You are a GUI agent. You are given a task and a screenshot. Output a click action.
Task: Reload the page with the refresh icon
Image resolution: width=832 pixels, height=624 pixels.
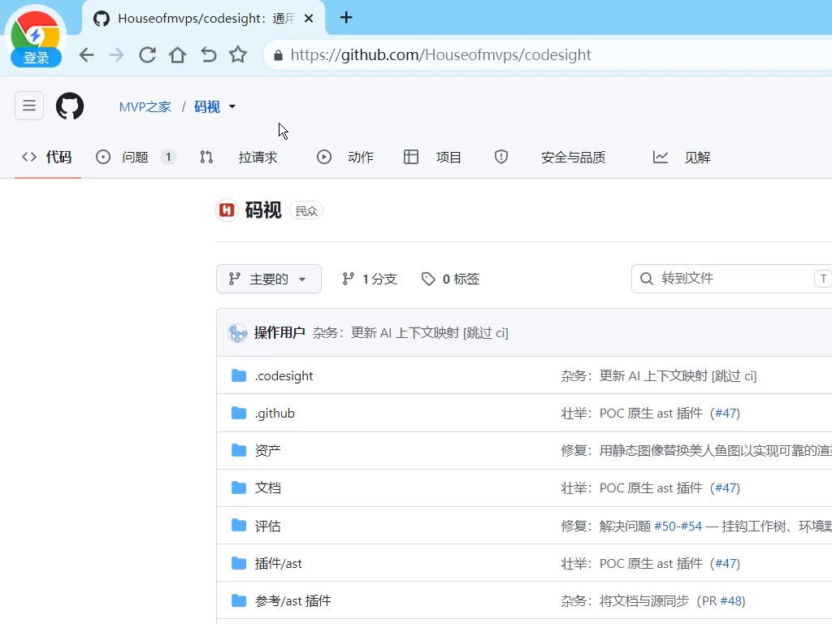coord(147,54)
